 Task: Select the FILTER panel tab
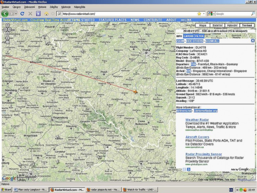coord(199,36)
